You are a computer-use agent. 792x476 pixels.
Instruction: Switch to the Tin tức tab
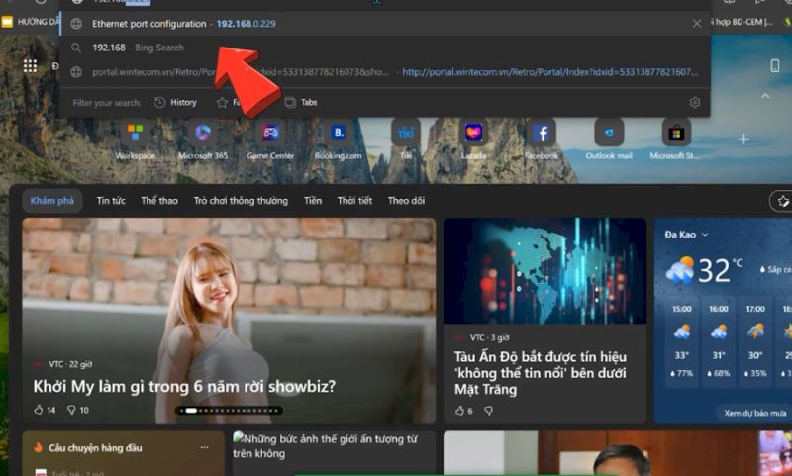(x=111, y=201)
